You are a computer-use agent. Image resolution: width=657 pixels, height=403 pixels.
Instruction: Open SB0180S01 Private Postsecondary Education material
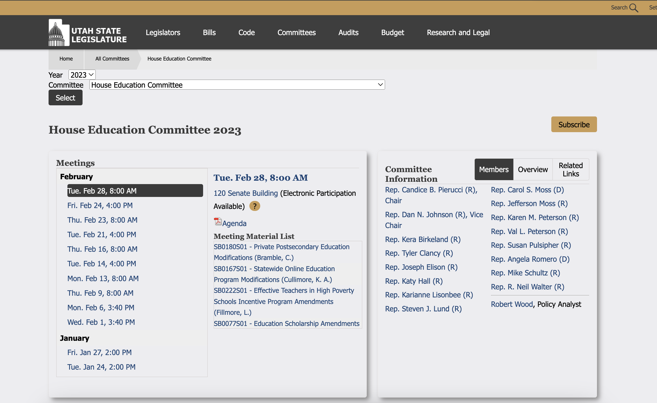pyautogui.click(x=281, y=252)
